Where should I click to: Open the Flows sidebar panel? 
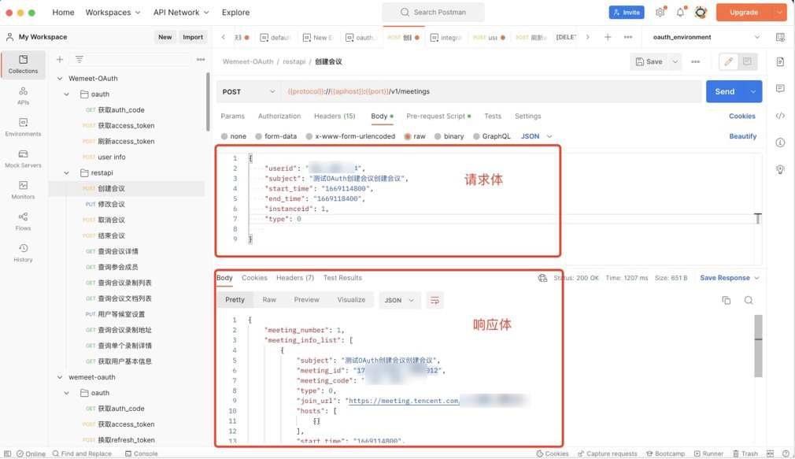tap(24, 222)
